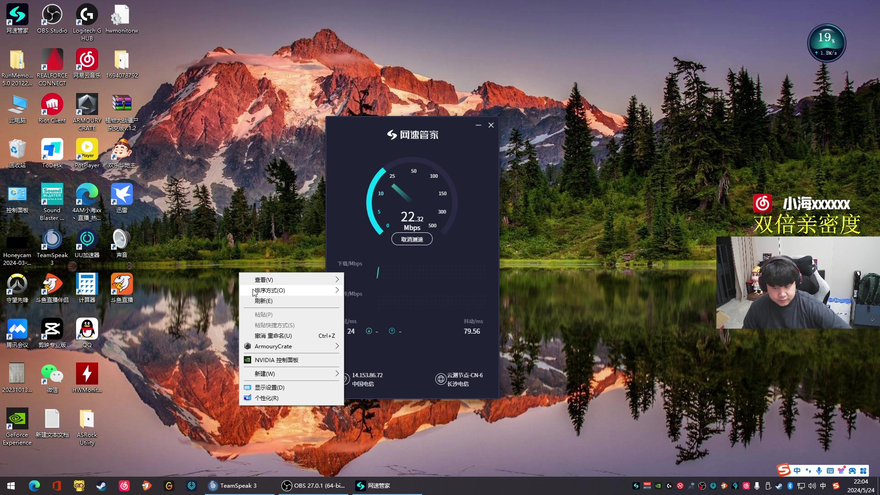Viewport: 880px width, 495px height.
Task: Select 刷新(E) in the context menu
Action: tap(264, 301)
